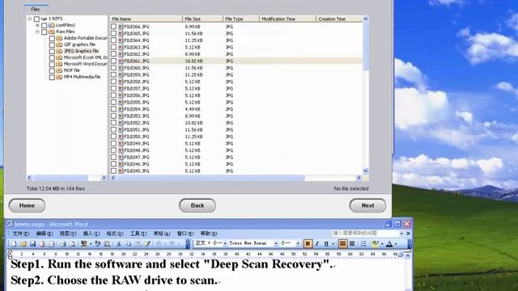
Task: Create new blank document in Word toolbar
Action: tap(14, 244)
